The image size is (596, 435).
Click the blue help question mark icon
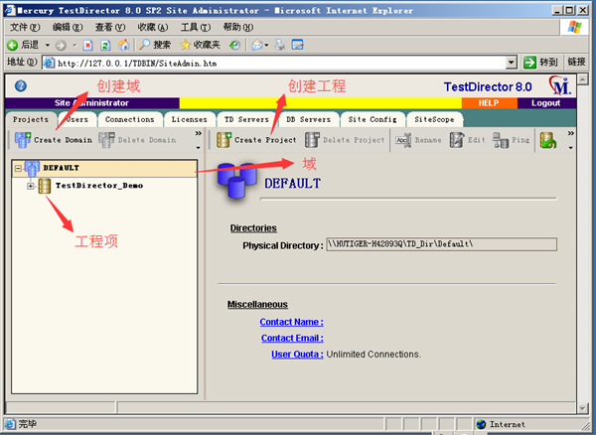pos(20,87)
